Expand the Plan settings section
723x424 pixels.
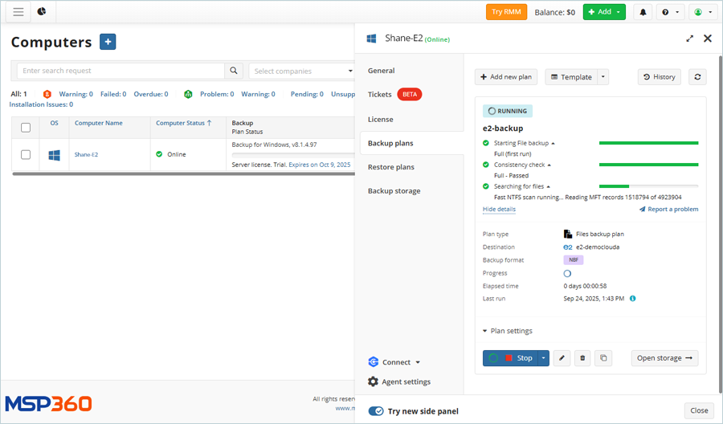(x=507, y=331)
